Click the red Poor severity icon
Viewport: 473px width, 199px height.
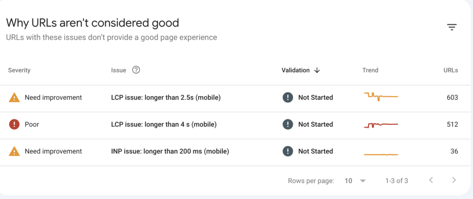[x=14, y=124]
